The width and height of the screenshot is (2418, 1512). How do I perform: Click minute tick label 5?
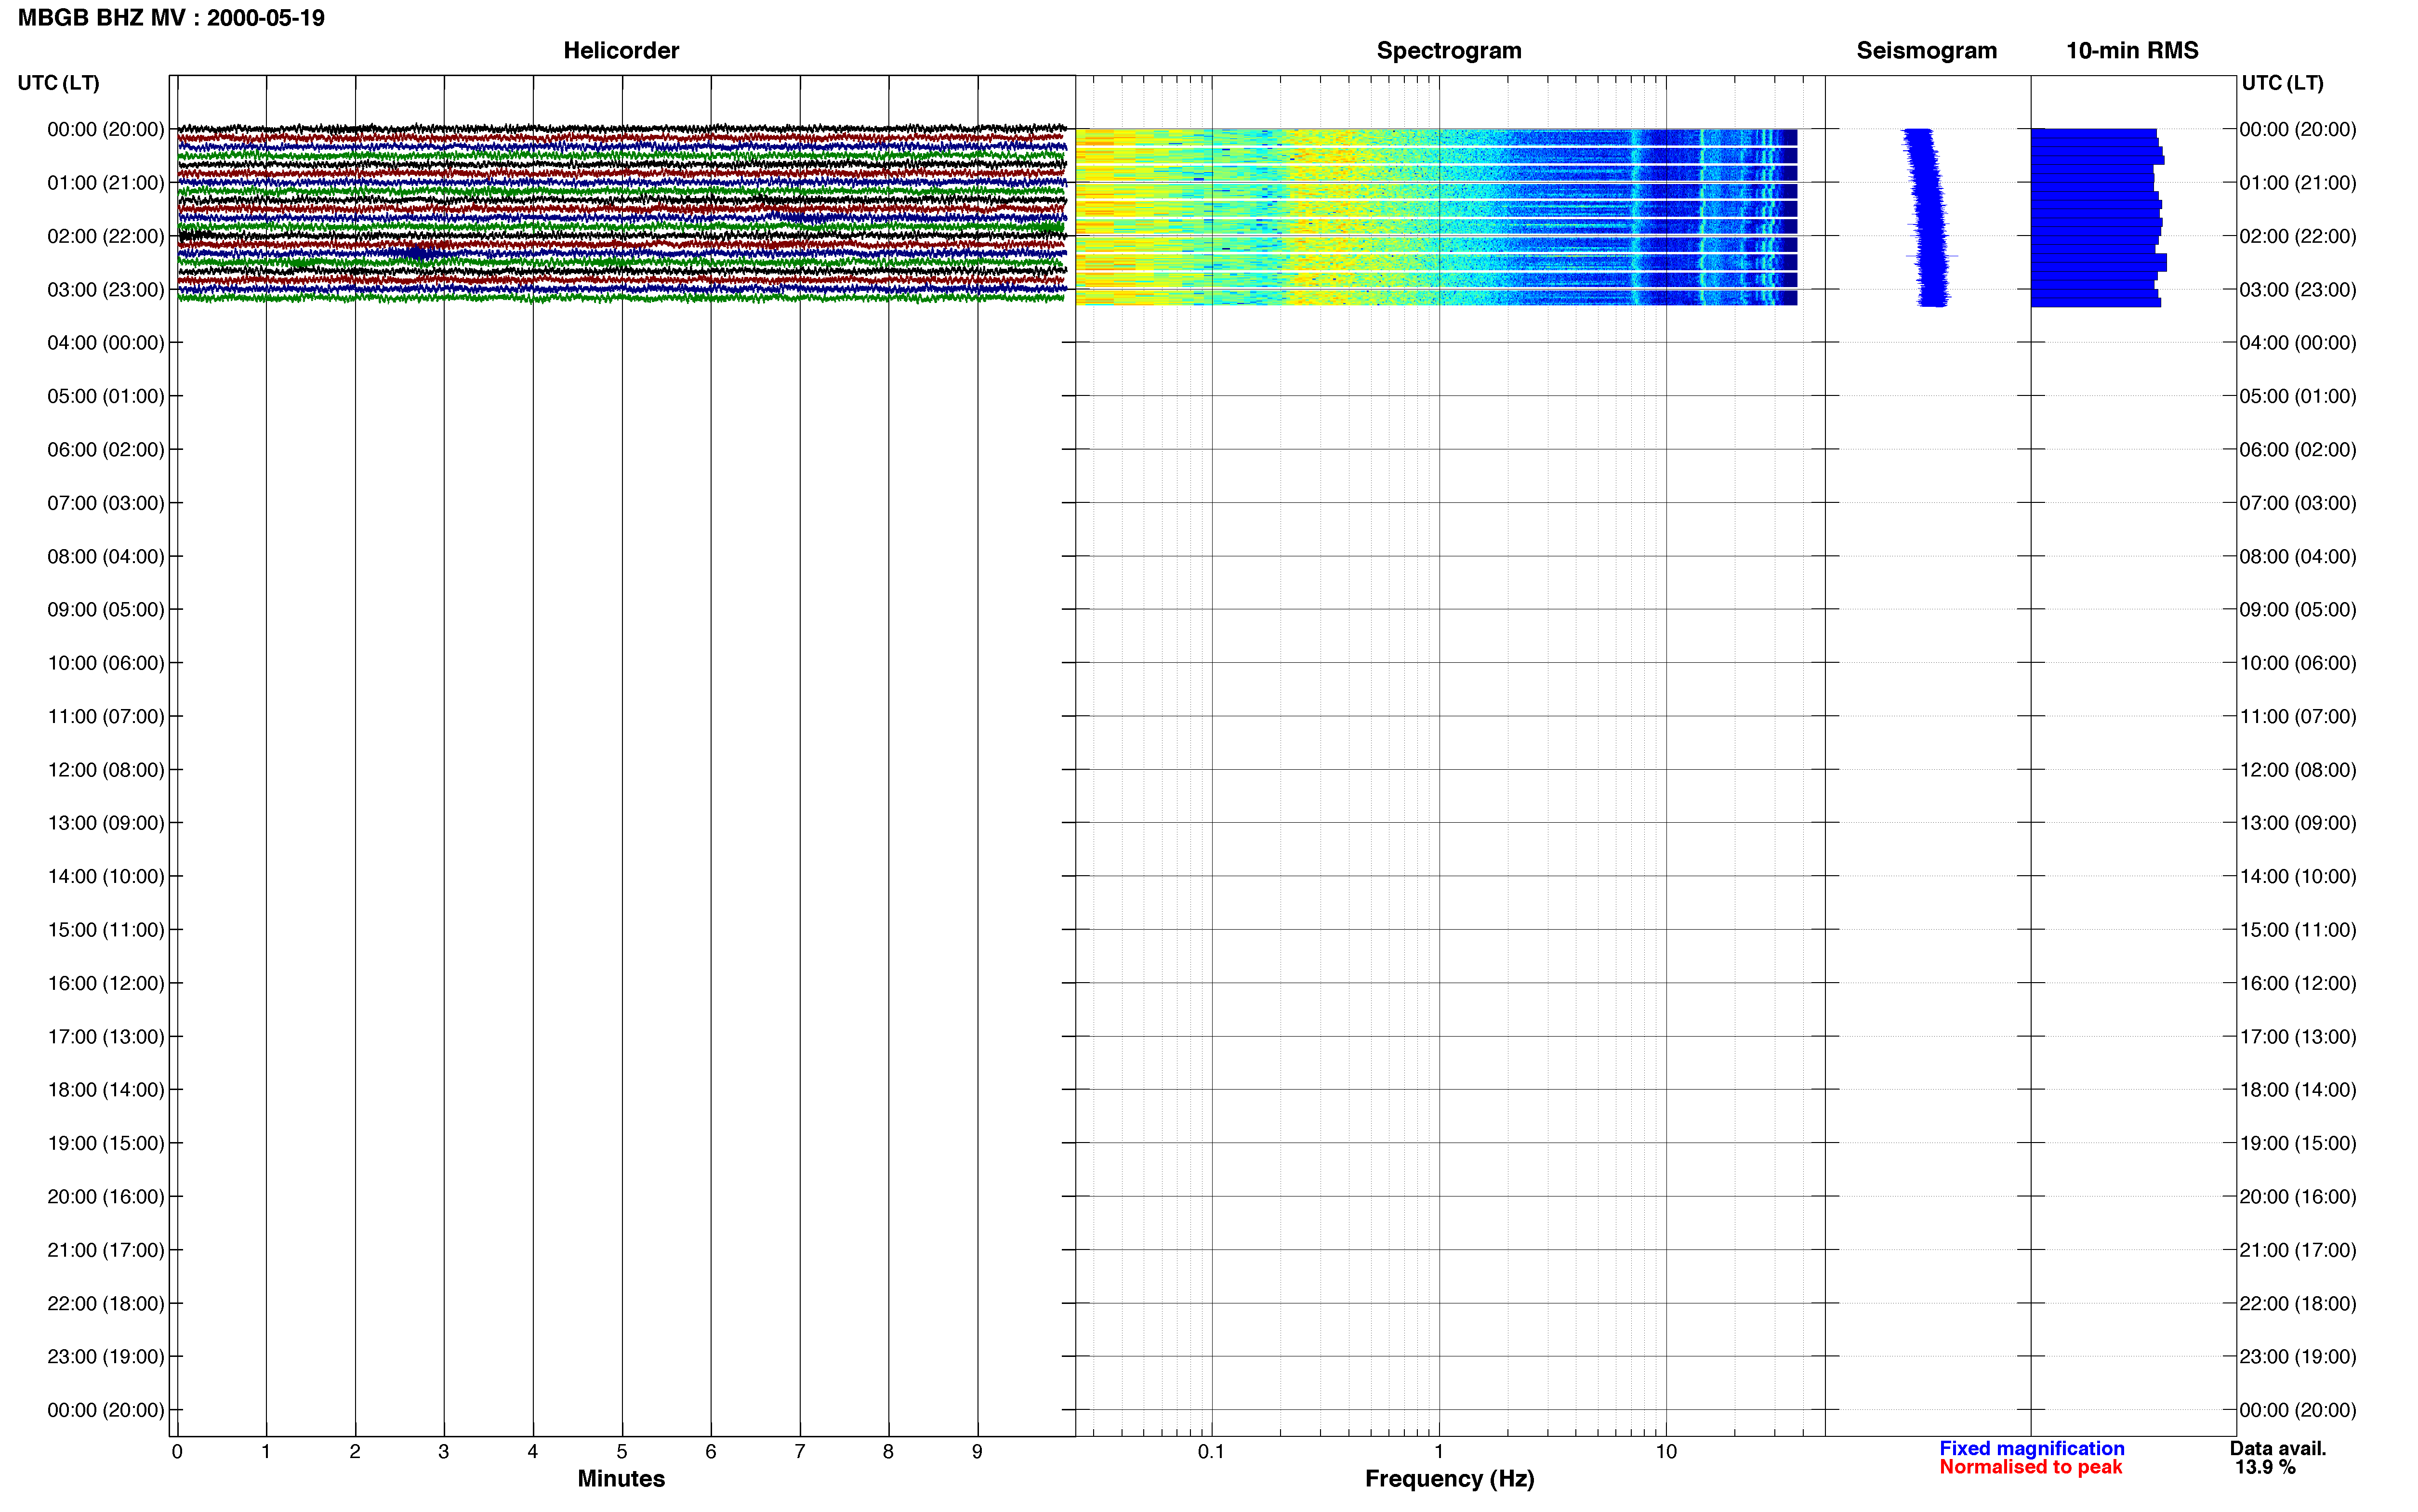(x=622, y=1452)
